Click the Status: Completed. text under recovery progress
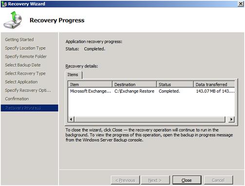 pos(85,49)
